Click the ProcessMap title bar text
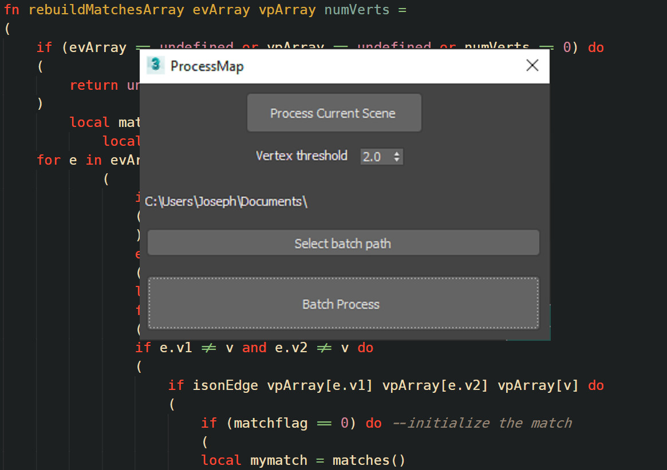Viewport: 667px width, 470px height. (206, 66)
